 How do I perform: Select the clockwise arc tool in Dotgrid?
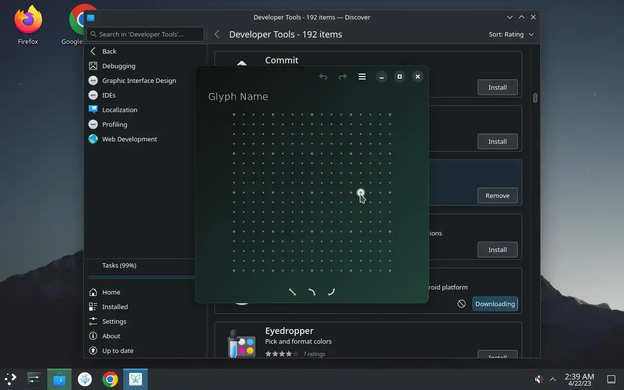pyautogui.click(x=312, y=292)
